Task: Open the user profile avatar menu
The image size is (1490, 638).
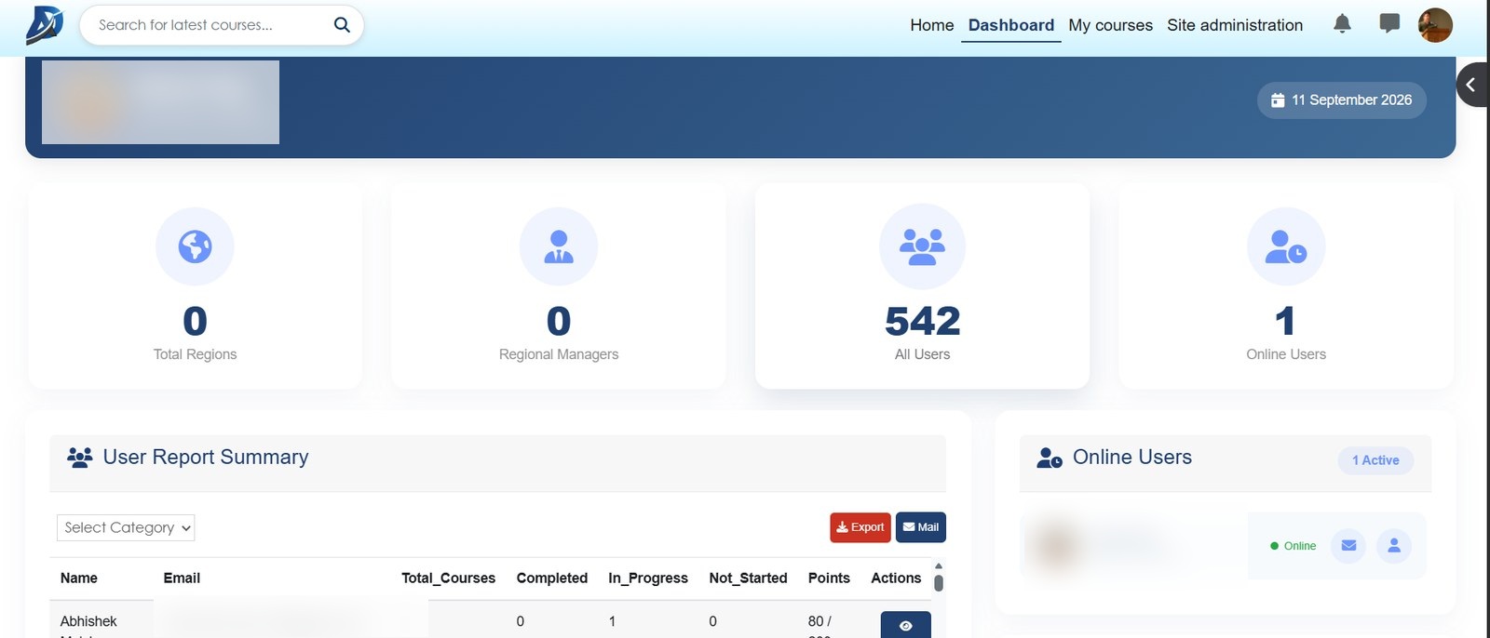Action: click(x=1435, y=25)
